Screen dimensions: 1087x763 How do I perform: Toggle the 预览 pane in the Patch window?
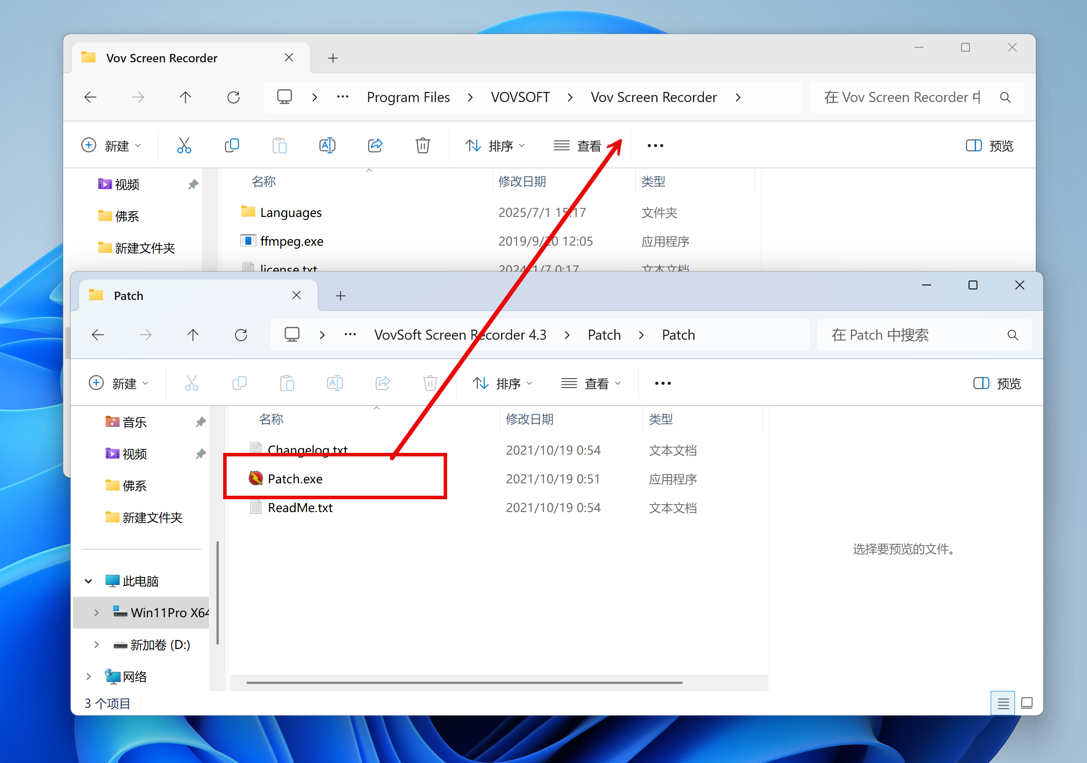[x=996, y=383]
